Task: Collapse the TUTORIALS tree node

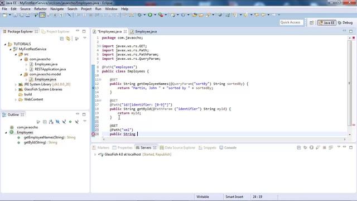Action: click(x=5, y=44)
